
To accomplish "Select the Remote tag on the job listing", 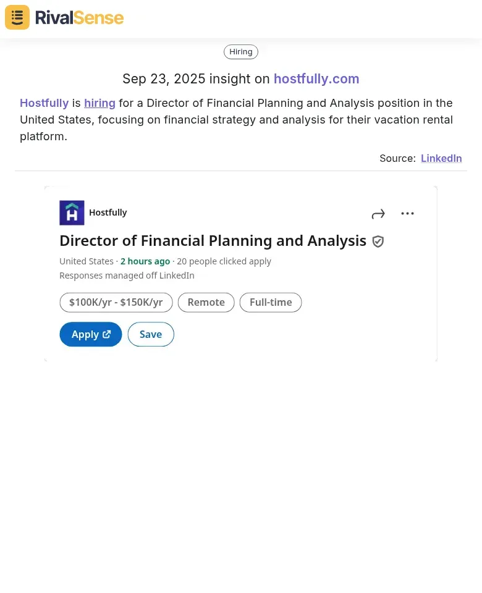I will [x=206, y=302].
